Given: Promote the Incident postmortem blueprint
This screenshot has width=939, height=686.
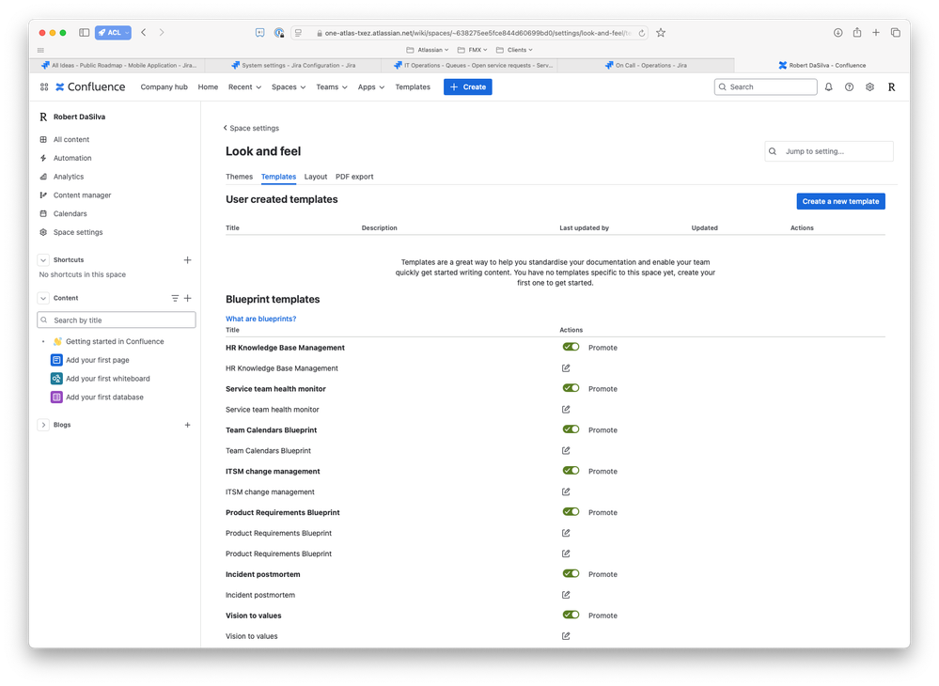Looking at the screenshot, I should [603, 574].
